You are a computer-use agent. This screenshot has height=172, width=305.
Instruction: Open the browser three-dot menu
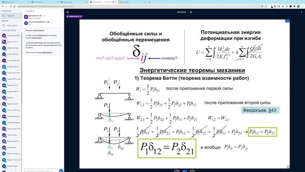(x=302, y=6)
